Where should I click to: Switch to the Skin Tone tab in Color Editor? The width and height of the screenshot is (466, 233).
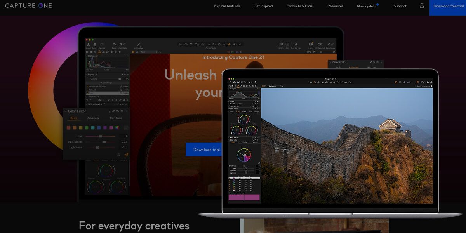[116, 118]
